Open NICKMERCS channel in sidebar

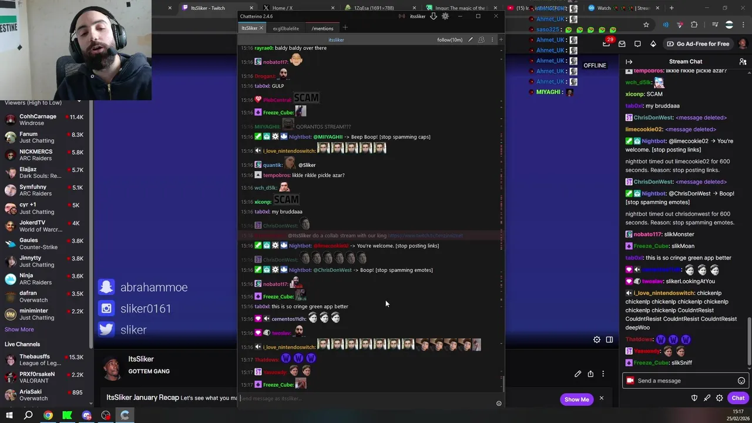tap(45, 155)
